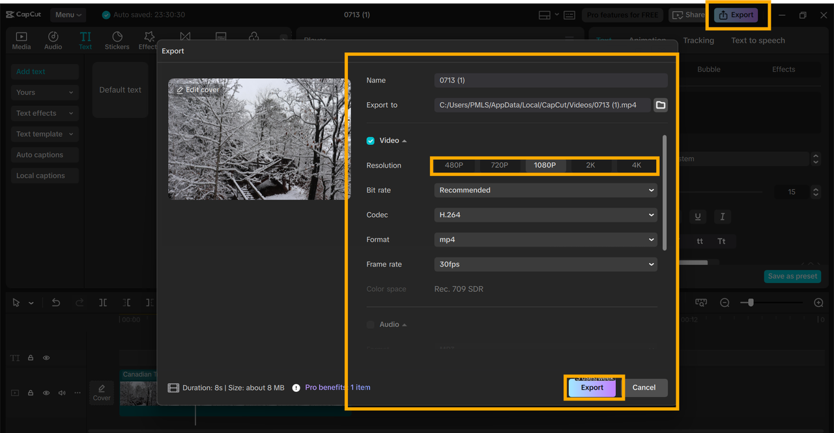This screenshot has height=433, width=834.
Task: Hide the text track using eye icon
Action: point(46,358)
